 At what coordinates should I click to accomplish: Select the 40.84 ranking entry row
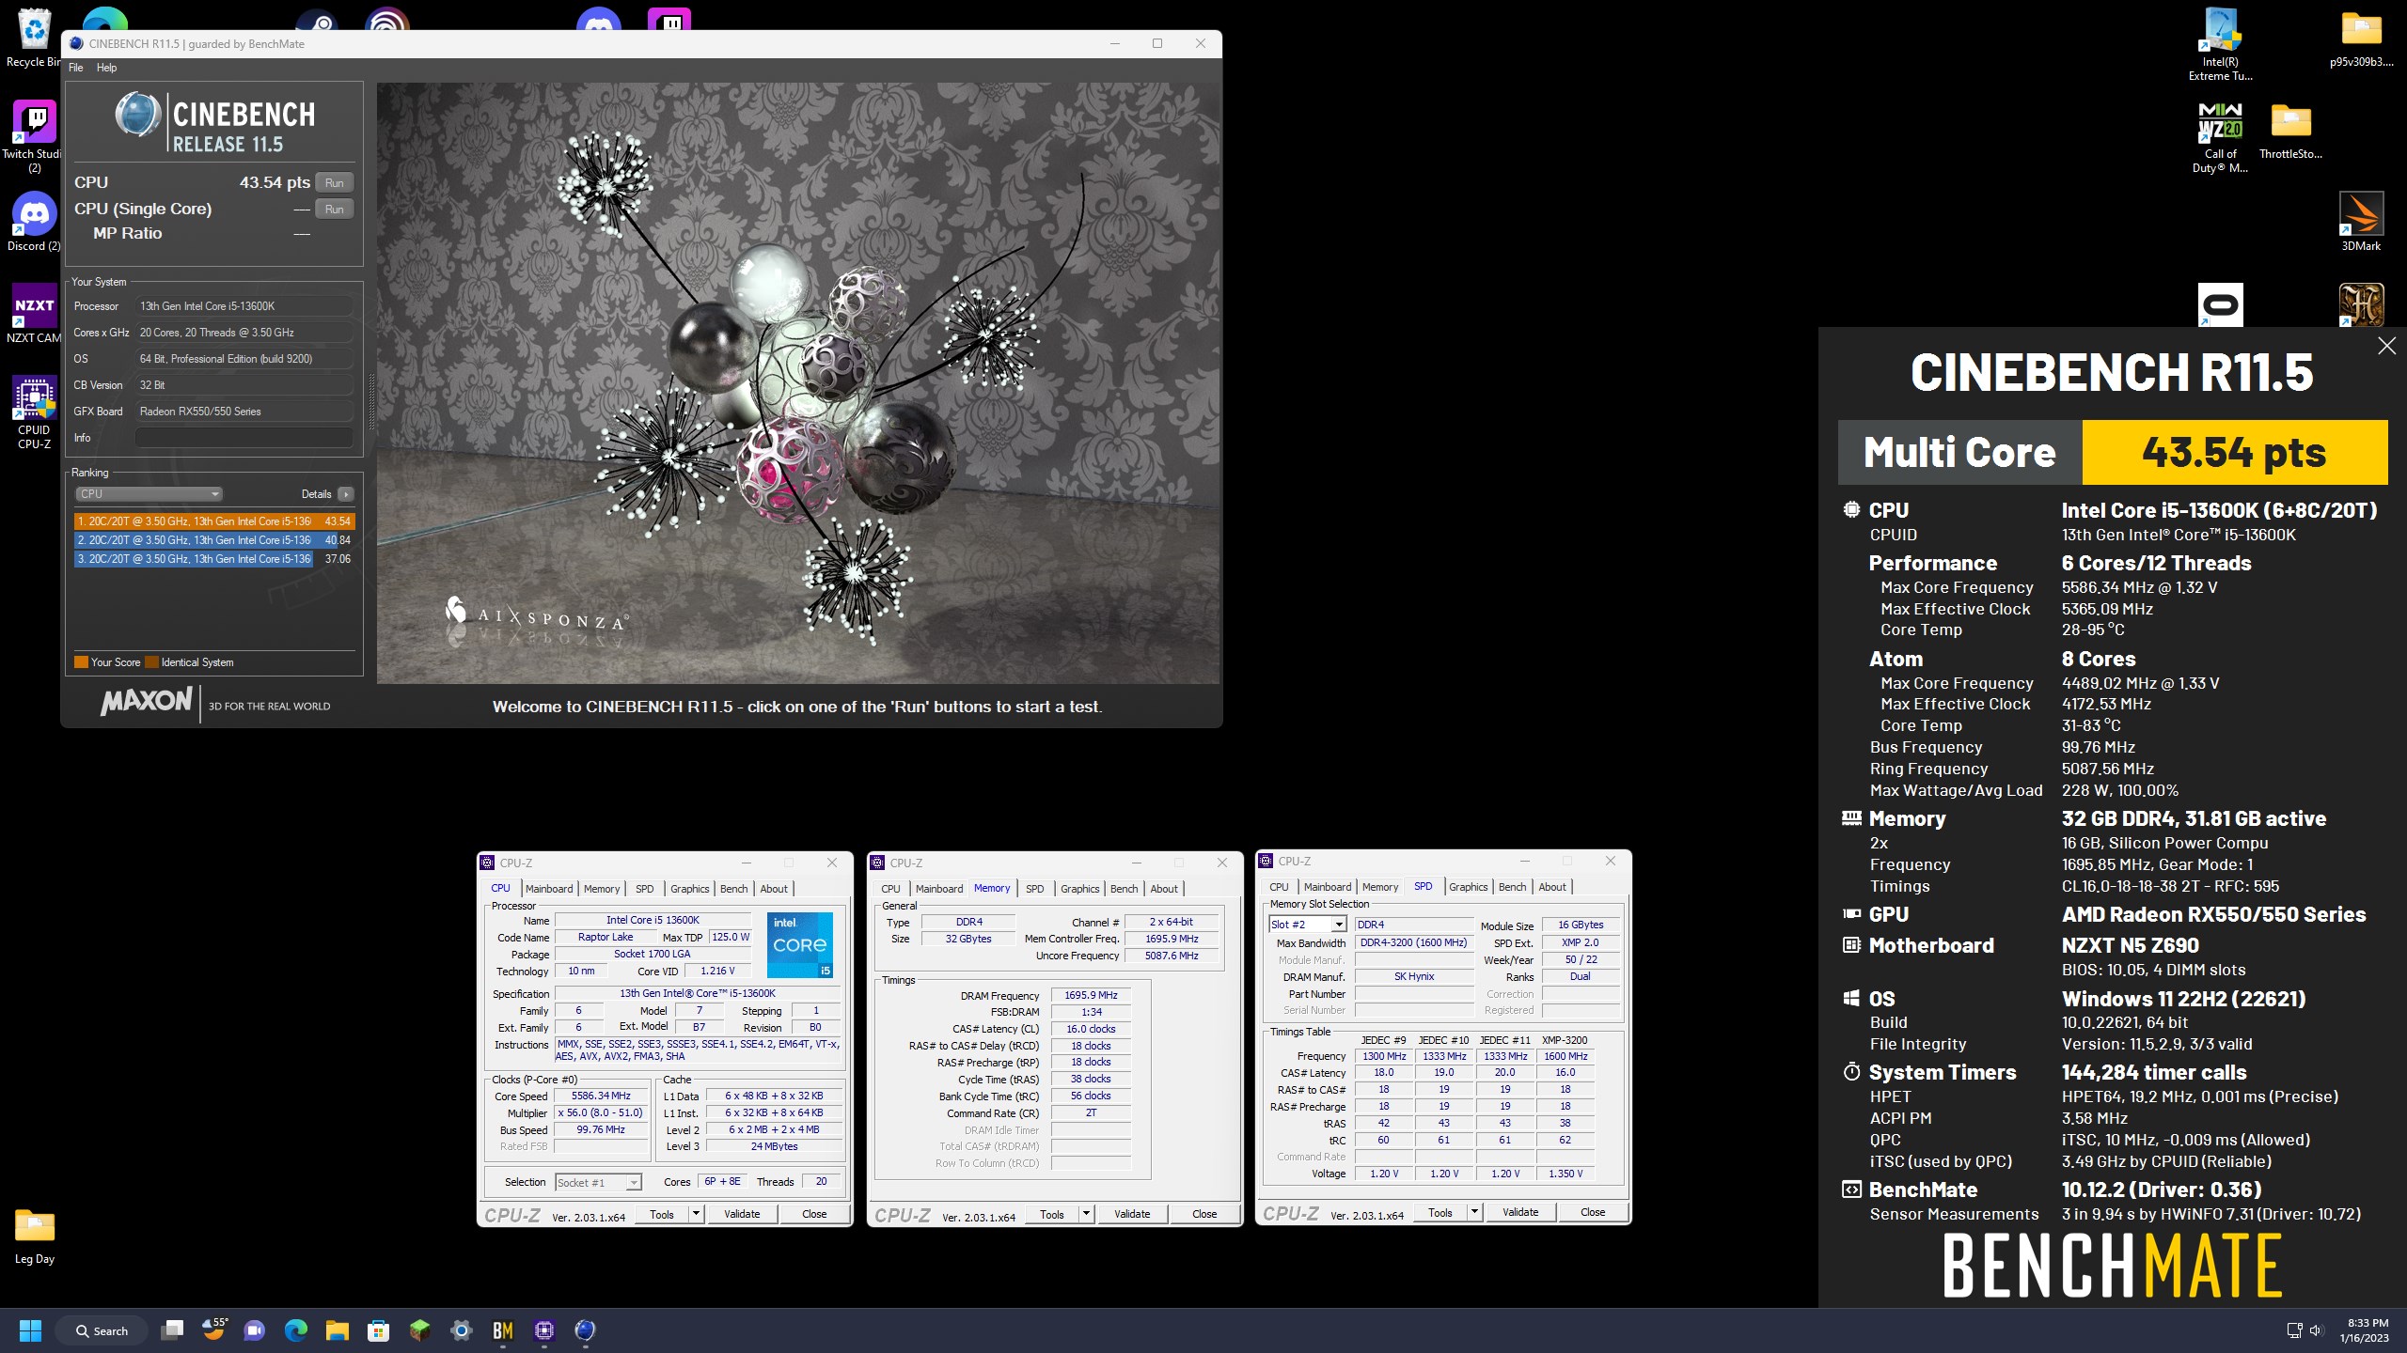(x=214, y=540)
